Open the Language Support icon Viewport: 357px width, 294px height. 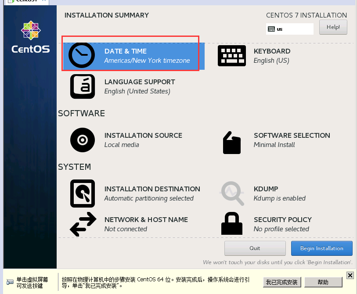click(x=83, y=86)
